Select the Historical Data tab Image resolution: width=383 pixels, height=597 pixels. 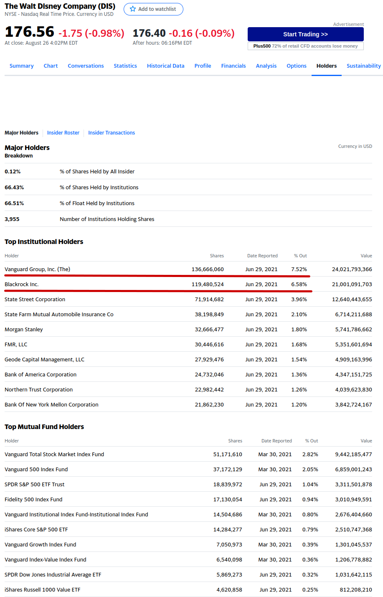[165, 66]
